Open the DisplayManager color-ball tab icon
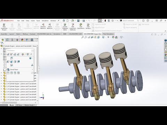167x125 pixels. click(x=22, y=40)
